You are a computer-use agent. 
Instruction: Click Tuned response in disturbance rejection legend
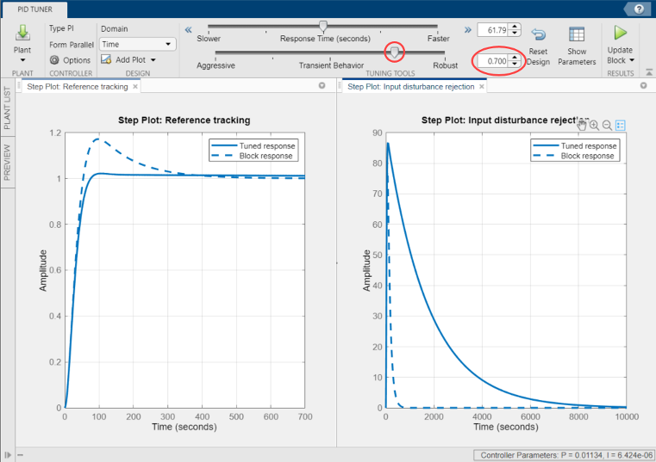click(589, 145)
